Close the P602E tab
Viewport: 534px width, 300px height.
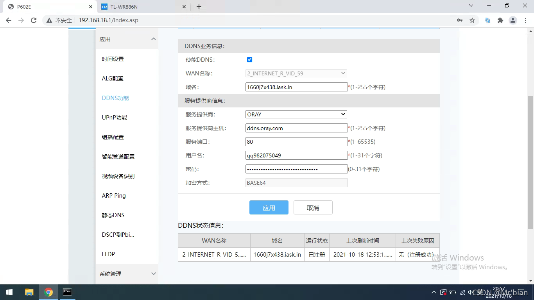coord(90,7)
